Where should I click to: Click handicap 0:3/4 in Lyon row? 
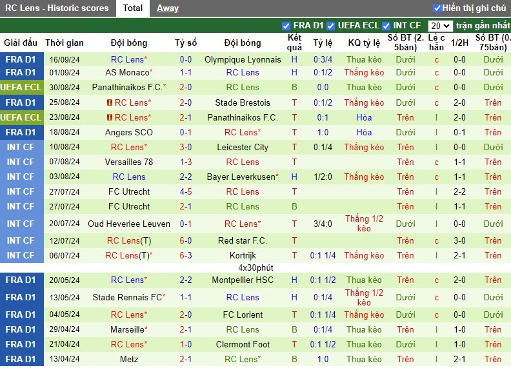click(x=323, y=59)
